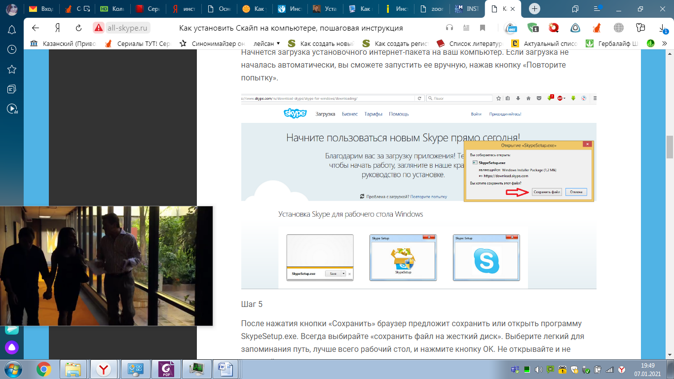Switch to the 'Осн' document tab
The height and width of the screenshot is (379, 674).
coord(219,9)
